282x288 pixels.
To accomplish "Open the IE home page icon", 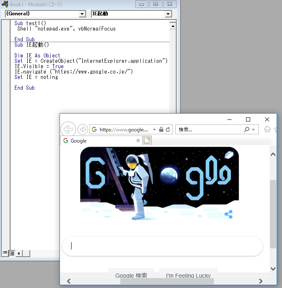I will pyautogui.click(x=268, y=129).
